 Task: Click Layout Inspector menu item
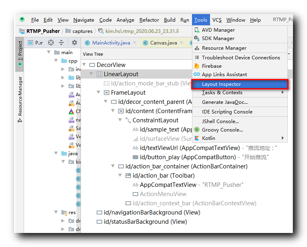240,84
